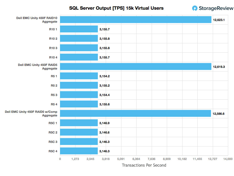
Task: Click the R5C 1 axis label
Action: tap(53, 123)
